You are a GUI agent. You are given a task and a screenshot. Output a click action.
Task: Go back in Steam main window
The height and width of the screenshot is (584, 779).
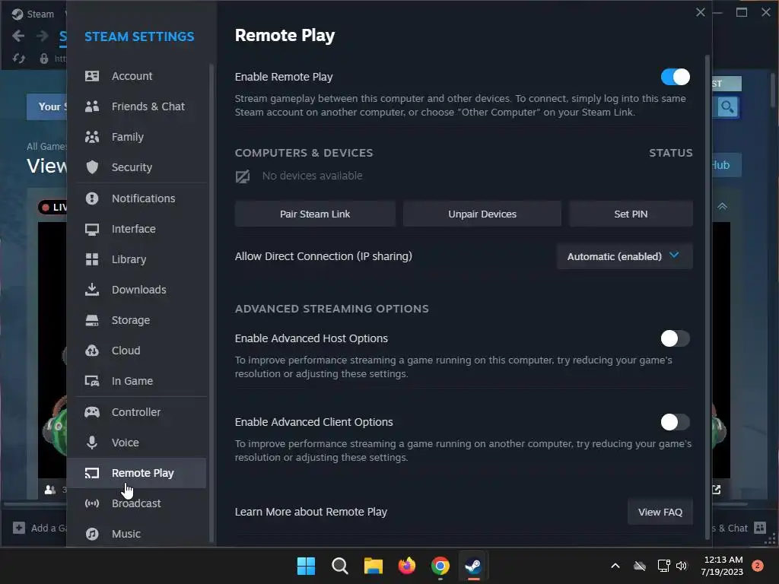point(18,36)
